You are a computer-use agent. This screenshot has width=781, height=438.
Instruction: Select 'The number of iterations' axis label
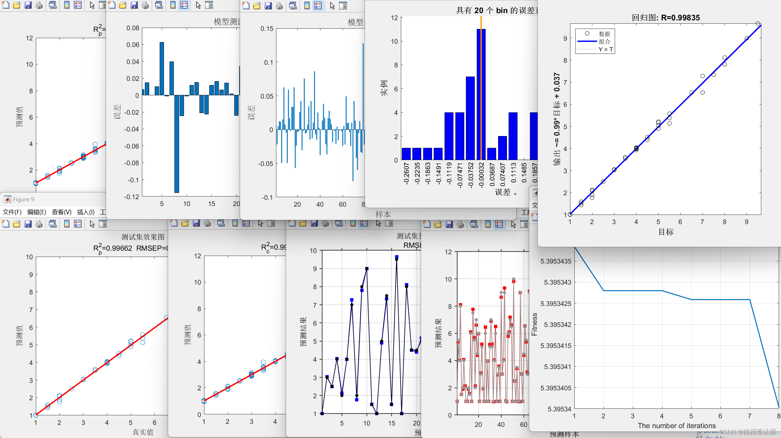pos(677,426)
